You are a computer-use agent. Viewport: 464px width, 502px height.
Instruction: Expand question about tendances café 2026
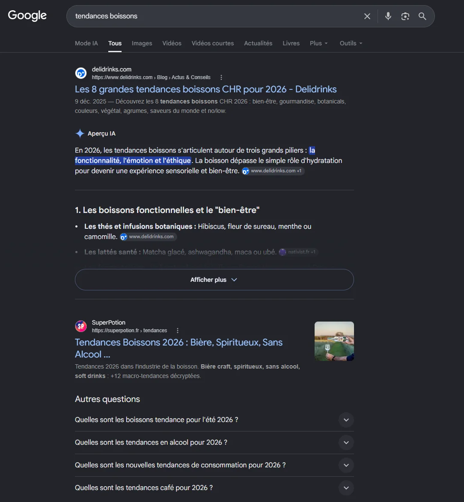[x=214, y=488]
